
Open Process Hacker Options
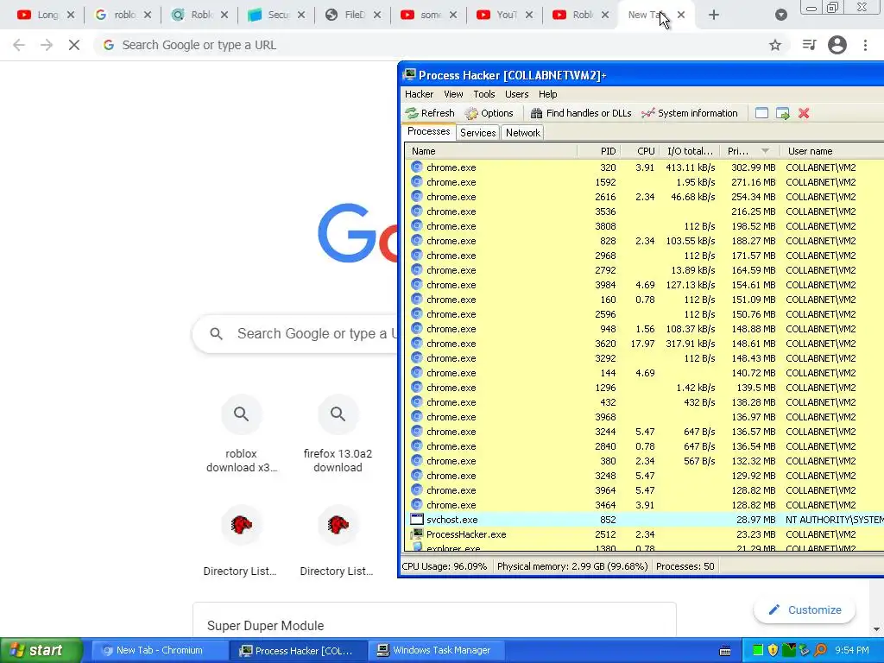coord(489,113)
